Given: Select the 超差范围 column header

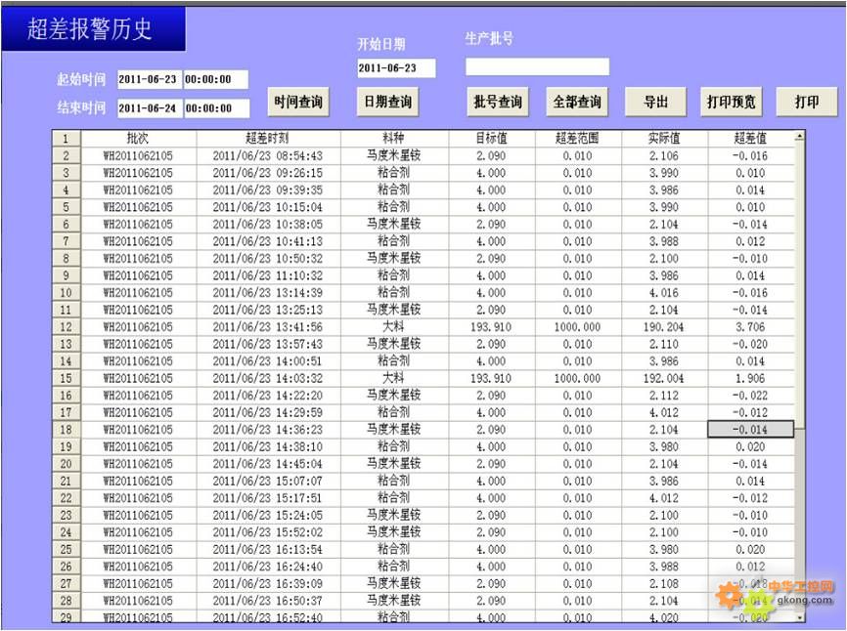Looking at the screenshot, I should tap(577, 138).
